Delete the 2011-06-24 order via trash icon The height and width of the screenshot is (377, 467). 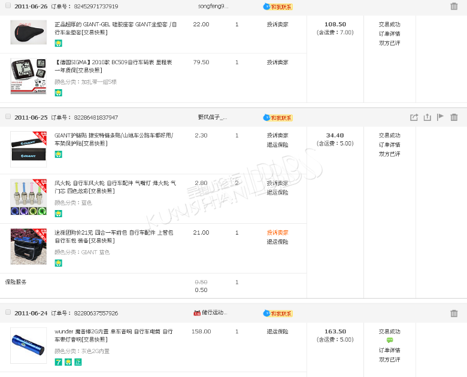[454, 313]
